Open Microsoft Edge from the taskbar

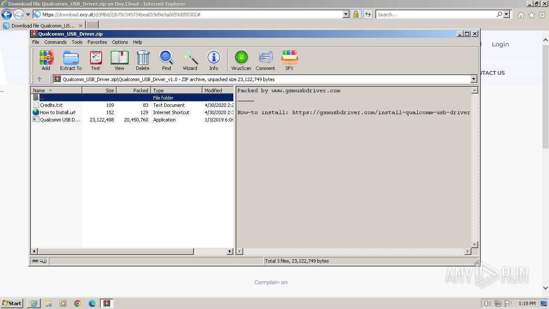(x=92, y=303)
